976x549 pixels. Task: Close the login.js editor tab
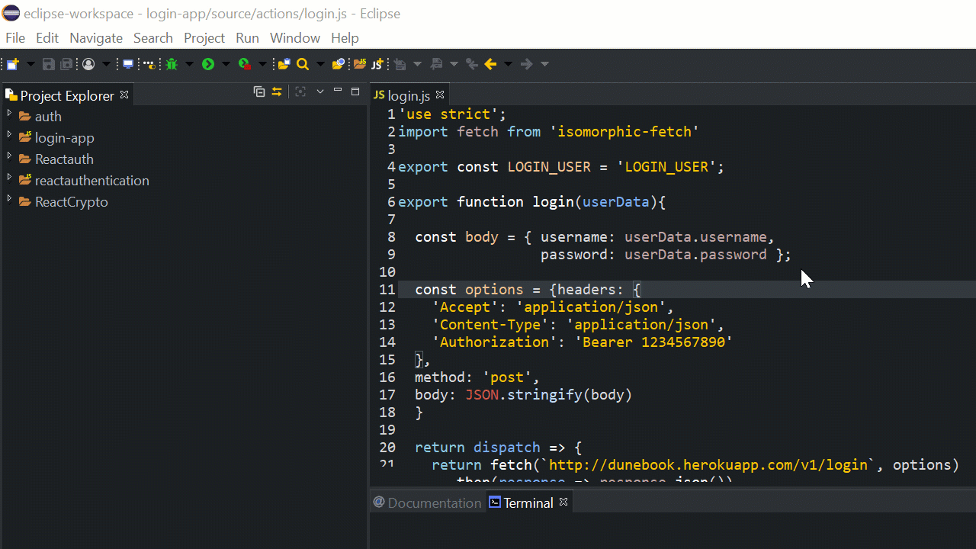440,95
